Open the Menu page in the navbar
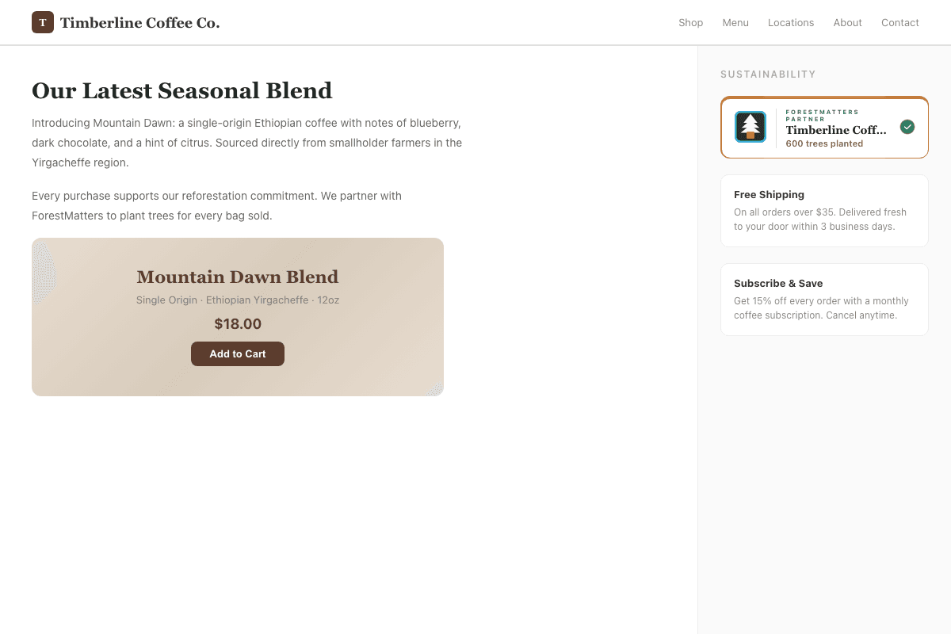Image resolution: width=951 pixels, height=634 pixels. pyautogui.click(x=735, y=22)
